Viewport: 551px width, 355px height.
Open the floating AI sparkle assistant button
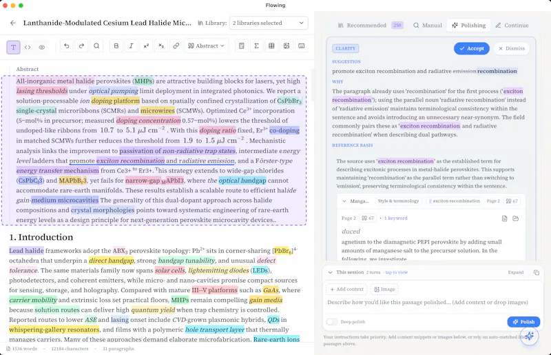pos(529,336)
